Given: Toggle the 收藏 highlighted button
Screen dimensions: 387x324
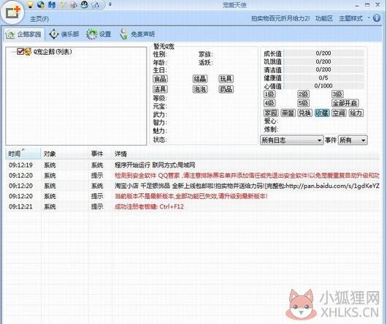Looking at the screenshot, I should pos(322,113).
